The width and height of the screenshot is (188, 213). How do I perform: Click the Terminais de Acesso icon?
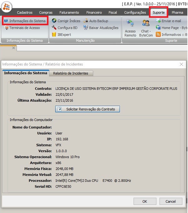click(x=6, y=28)
